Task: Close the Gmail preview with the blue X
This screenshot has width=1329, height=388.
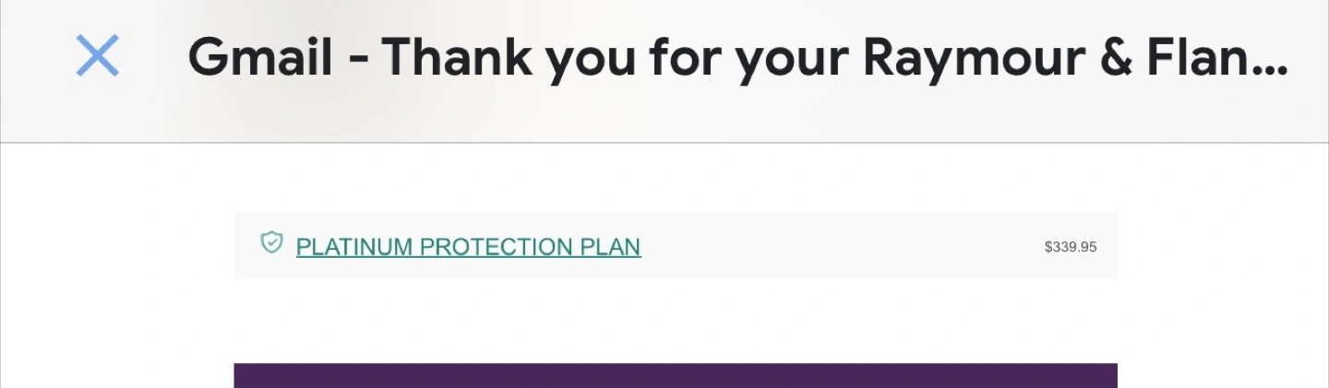Action: (x=98, y=56)
